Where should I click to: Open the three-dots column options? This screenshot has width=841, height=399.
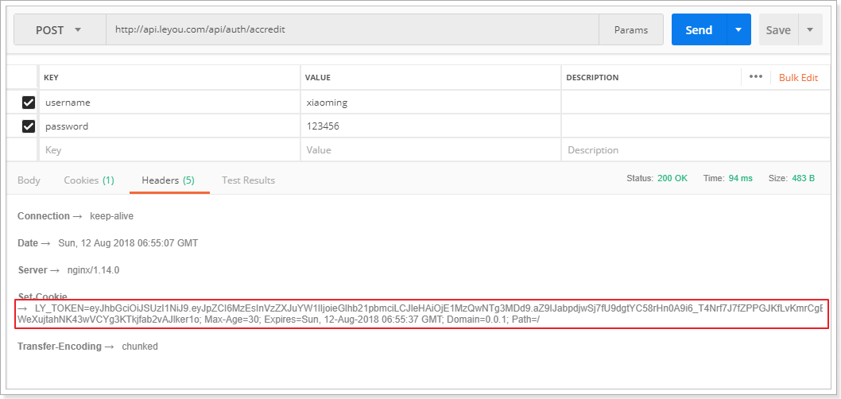(756, 76)
